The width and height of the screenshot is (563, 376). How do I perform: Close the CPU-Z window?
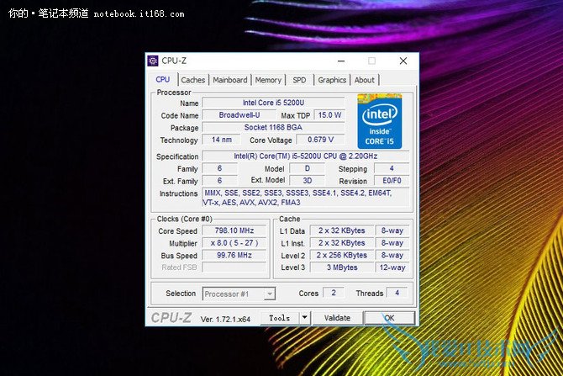point(403,61)
